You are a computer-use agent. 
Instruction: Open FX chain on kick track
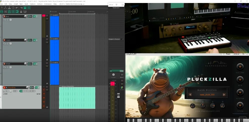34,16
